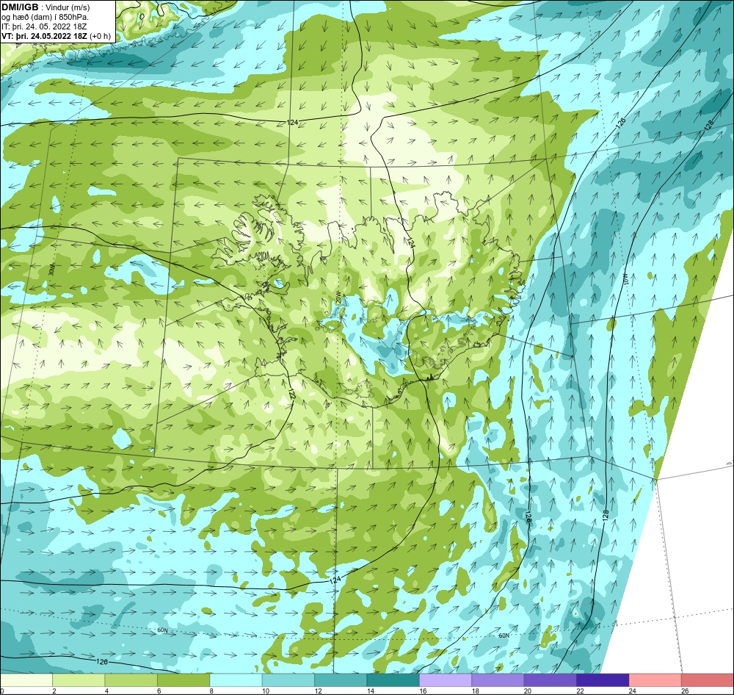Image resolution: width=734 pixels, height=695 pixels.
Task: Select the bold 'VT: þri. 24.05.2022 18Z (+0 h)' line
Action: click(57, 36)
